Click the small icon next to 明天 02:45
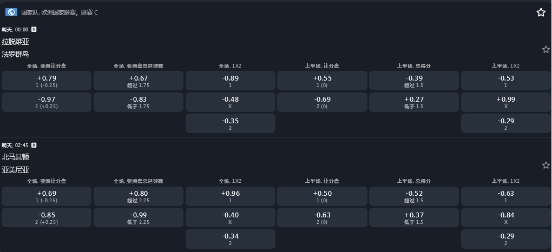The image size is (552, 252). click(x=34, y=145)
